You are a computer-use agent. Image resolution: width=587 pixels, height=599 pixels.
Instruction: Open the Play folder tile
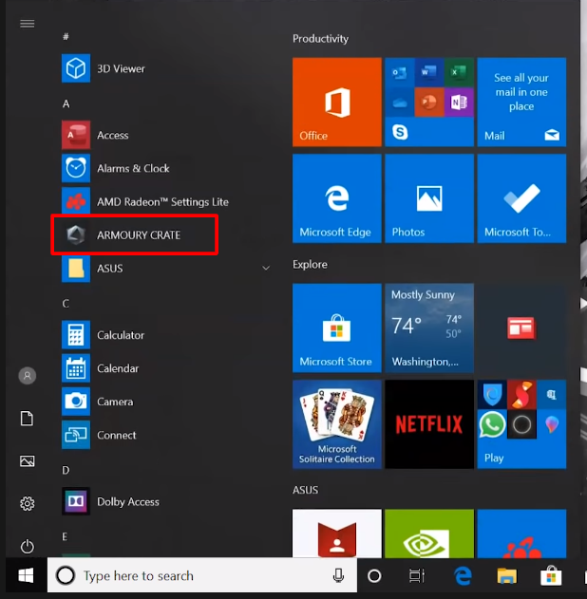point(521,424)
